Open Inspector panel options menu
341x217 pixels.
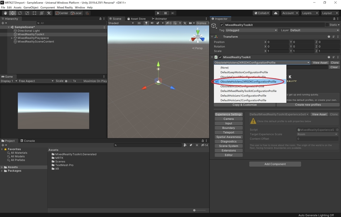338,19
